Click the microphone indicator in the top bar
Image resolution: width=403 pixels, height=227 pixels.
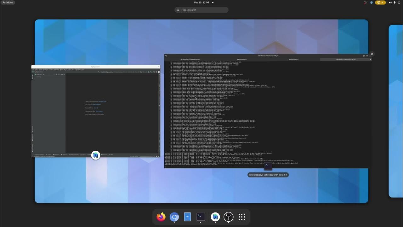(x=394, y=3)
